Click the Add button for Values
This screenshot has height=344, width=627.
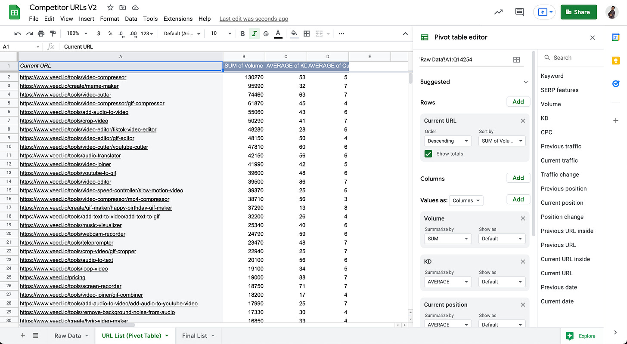(x=518, y=199)
